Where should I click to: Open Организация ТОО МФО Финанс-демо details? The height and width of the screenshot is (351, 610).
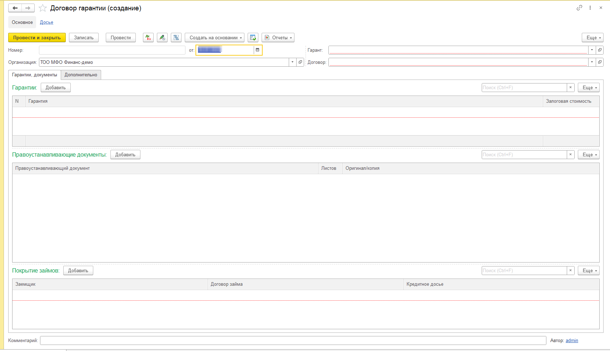click(x=301, y=62)
